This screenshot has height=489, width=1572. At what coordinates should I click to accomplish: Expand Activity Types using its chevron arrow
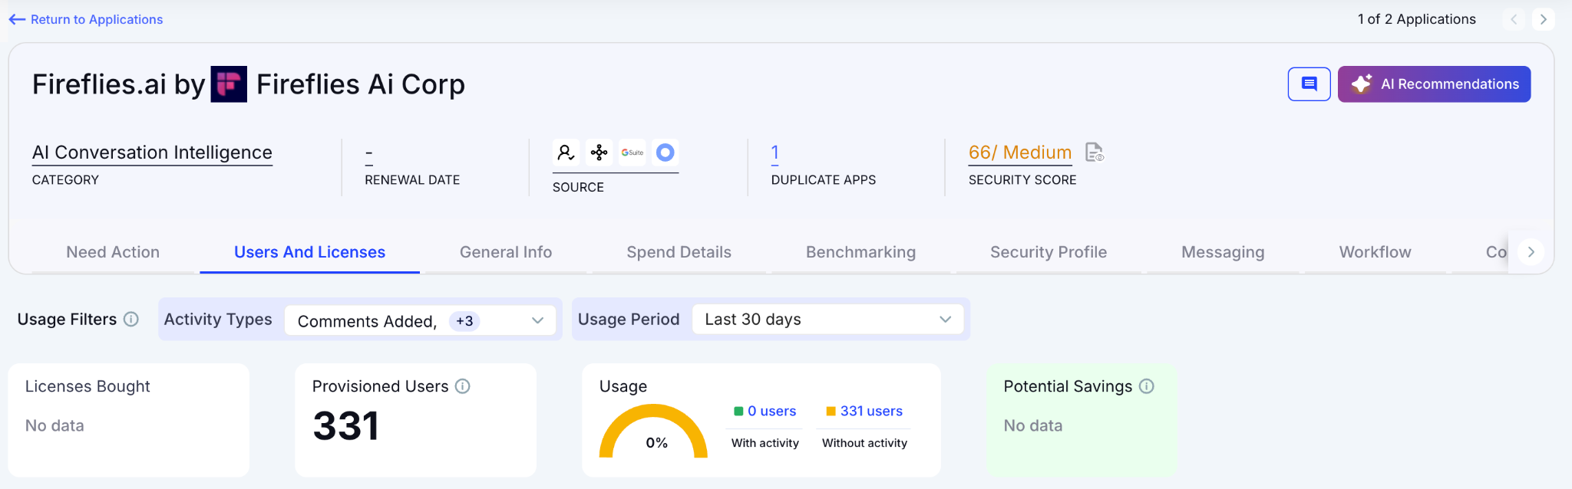537,320
